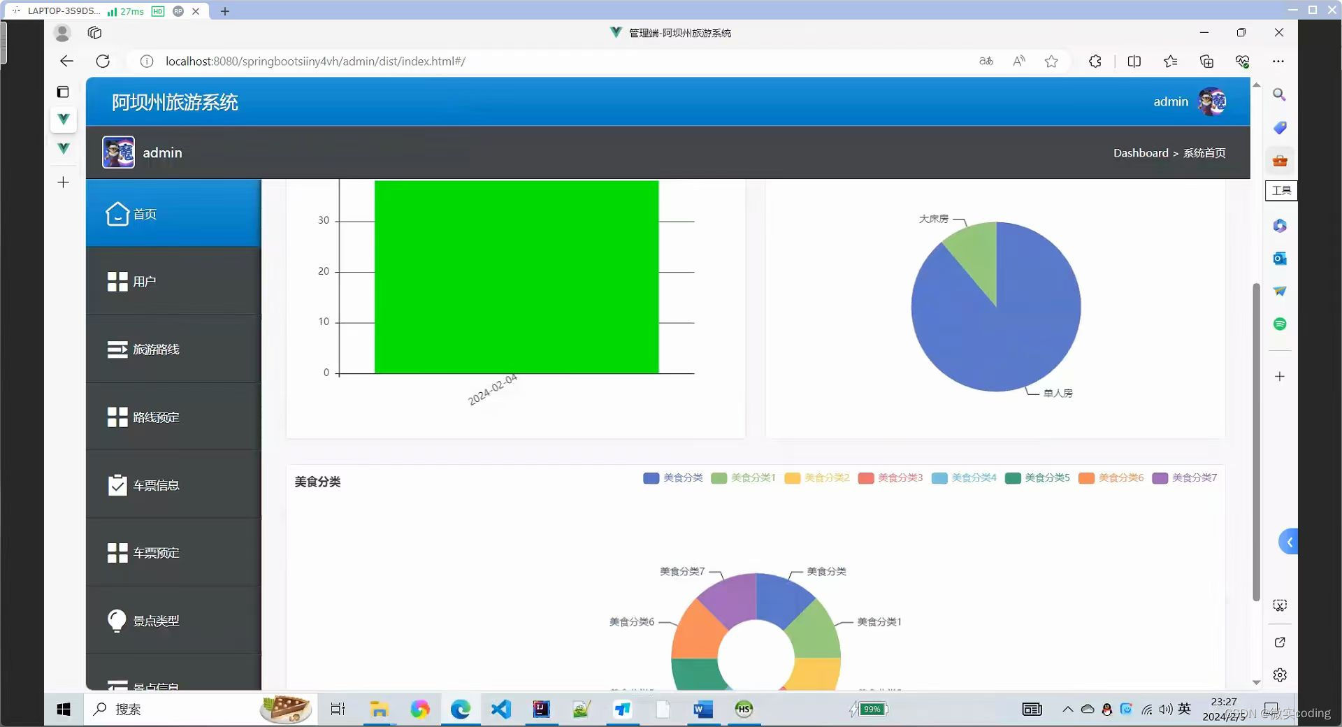Click the admin avatar in top header
Screen dimensions: 1342x727
click(x=1211, y=102)
